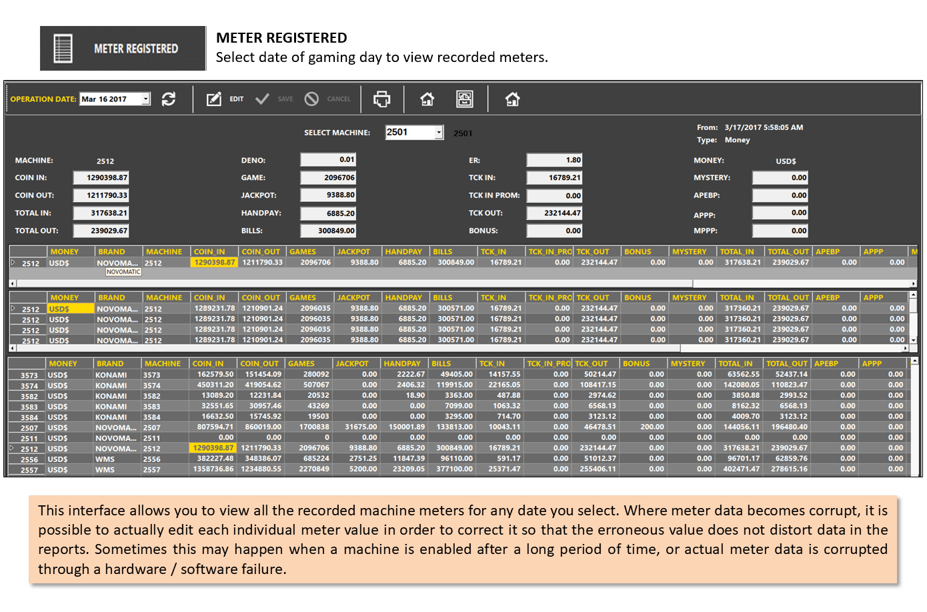
Task: Click the printer icon in toolbar
Action: 382,99
